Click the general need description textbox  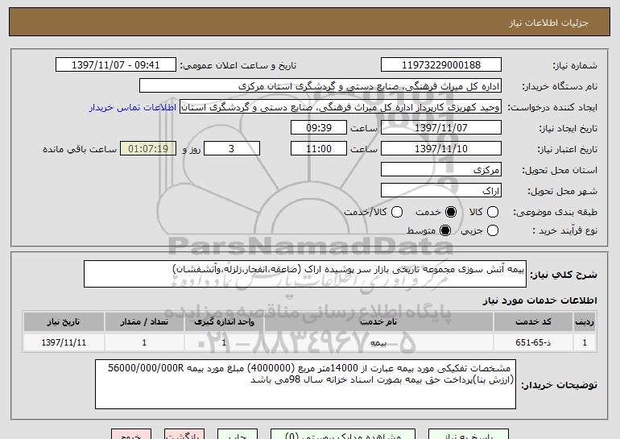click(x=305, y=274)
